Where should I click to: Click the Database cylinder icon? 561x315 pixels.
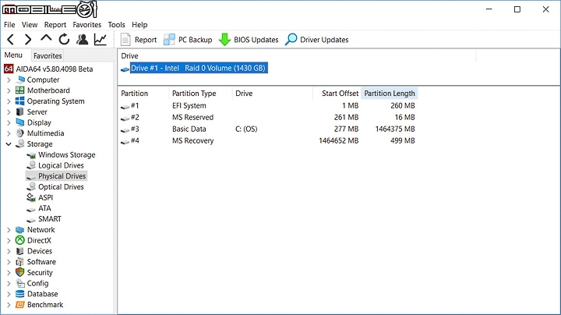(x=20, y=294)
